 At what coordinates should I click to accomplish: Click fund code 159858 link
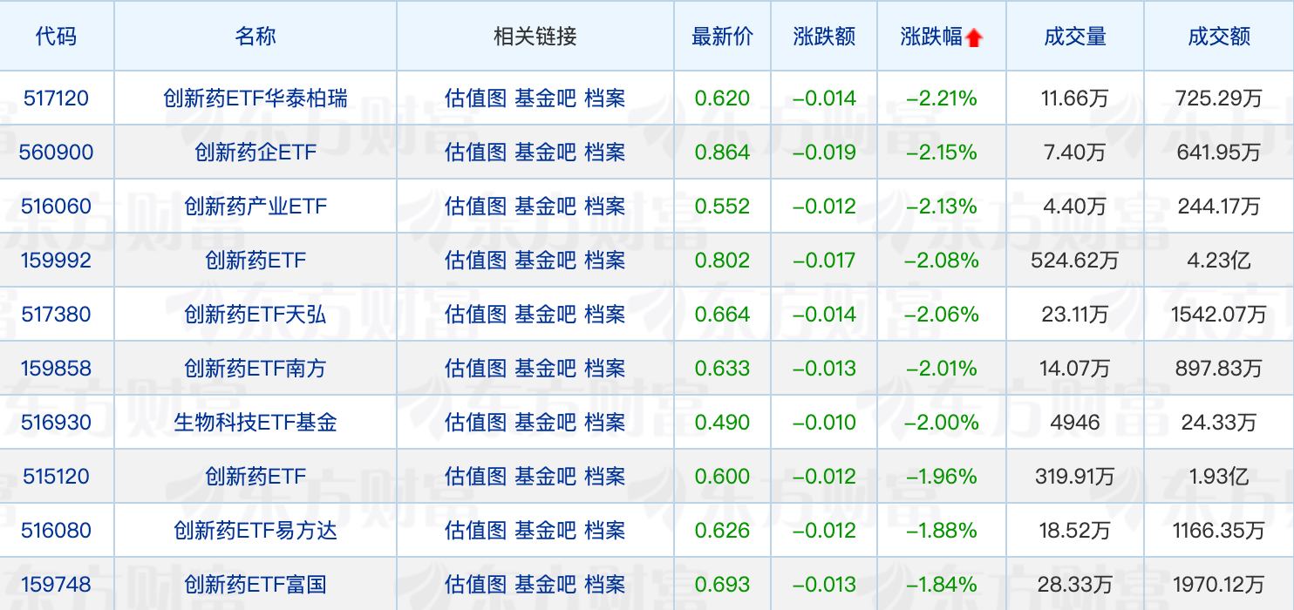click(56, 369)
